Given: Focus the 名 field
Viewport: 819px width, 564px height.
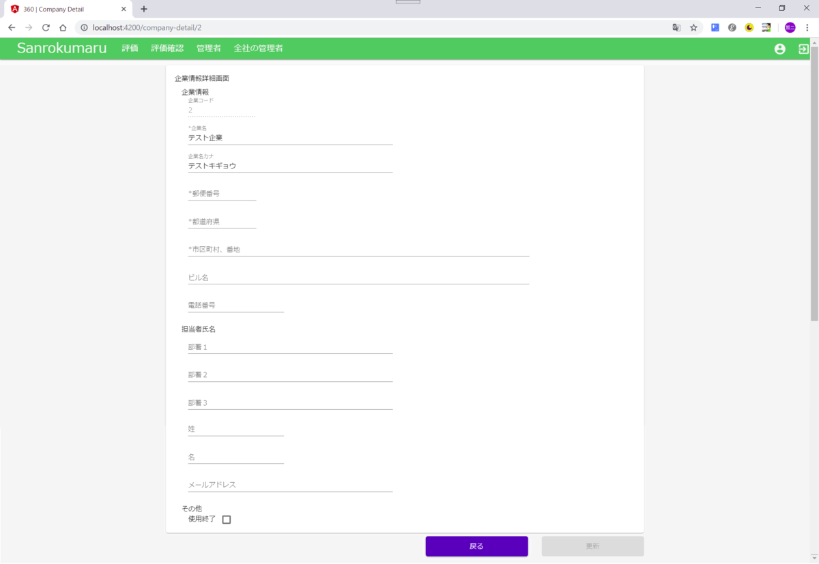Looking at the screenshot, I should (x=236, y=457).
